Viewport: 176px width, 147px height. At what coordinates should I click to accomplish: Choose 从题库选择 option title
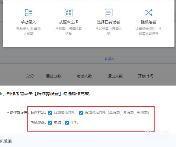pos(68,22)
